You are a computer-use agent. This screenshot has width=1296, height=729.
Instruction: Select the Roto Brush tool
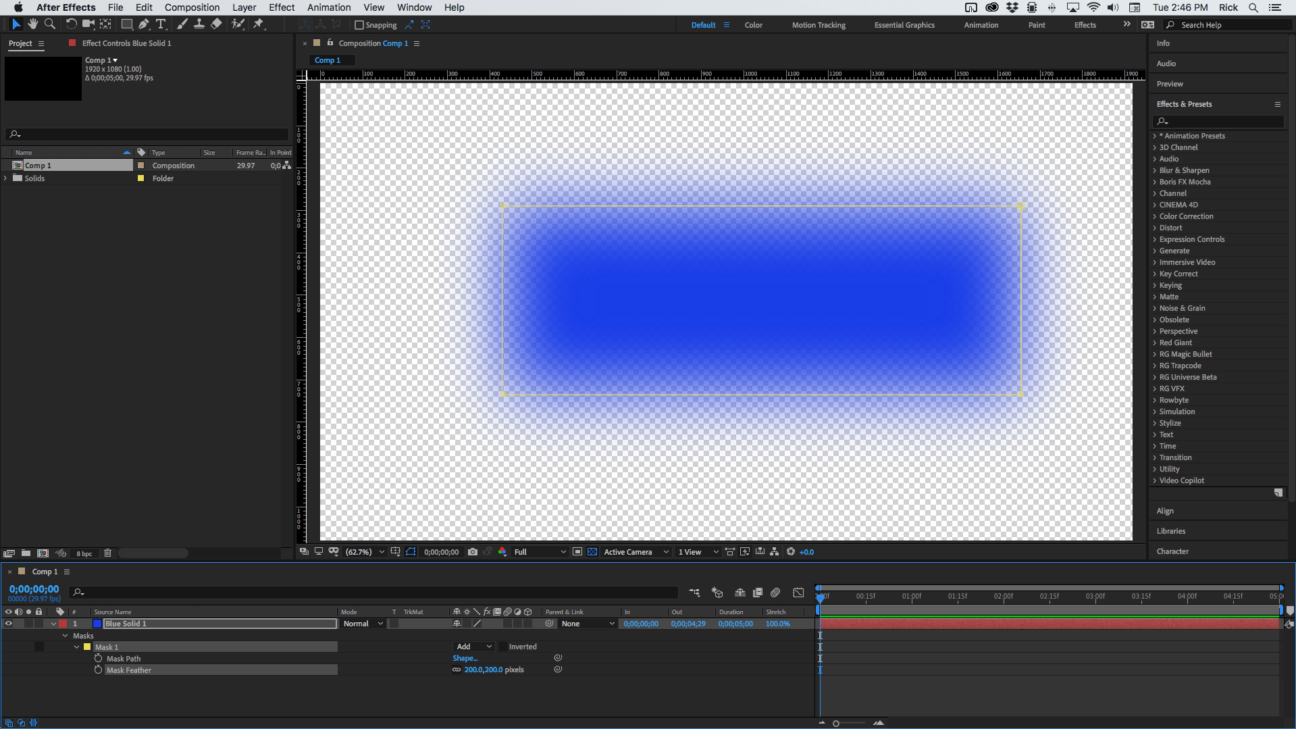238,24
